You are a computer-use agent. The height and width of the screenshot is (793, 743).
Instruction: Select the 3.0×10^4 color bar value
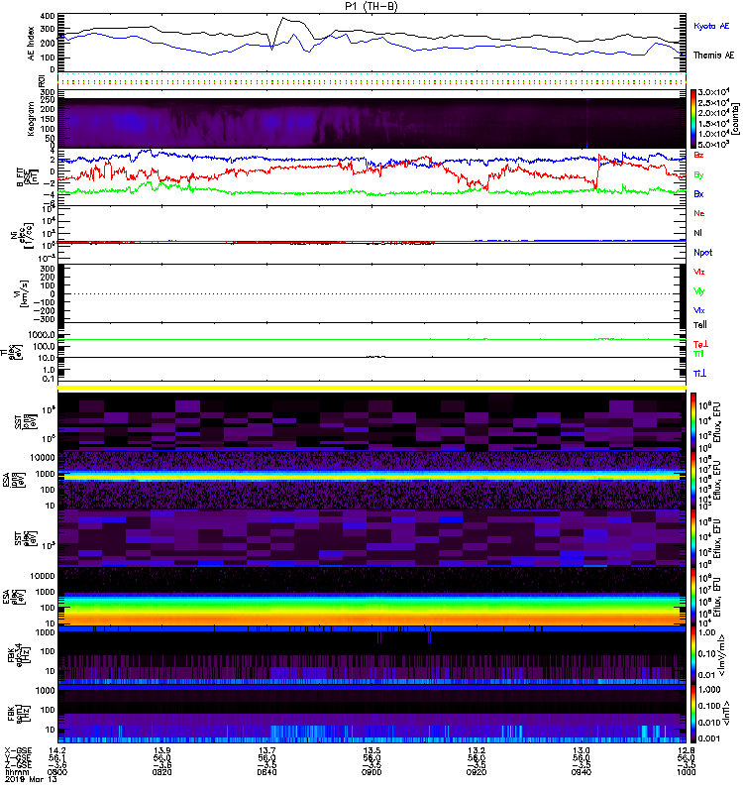[713, 91]
